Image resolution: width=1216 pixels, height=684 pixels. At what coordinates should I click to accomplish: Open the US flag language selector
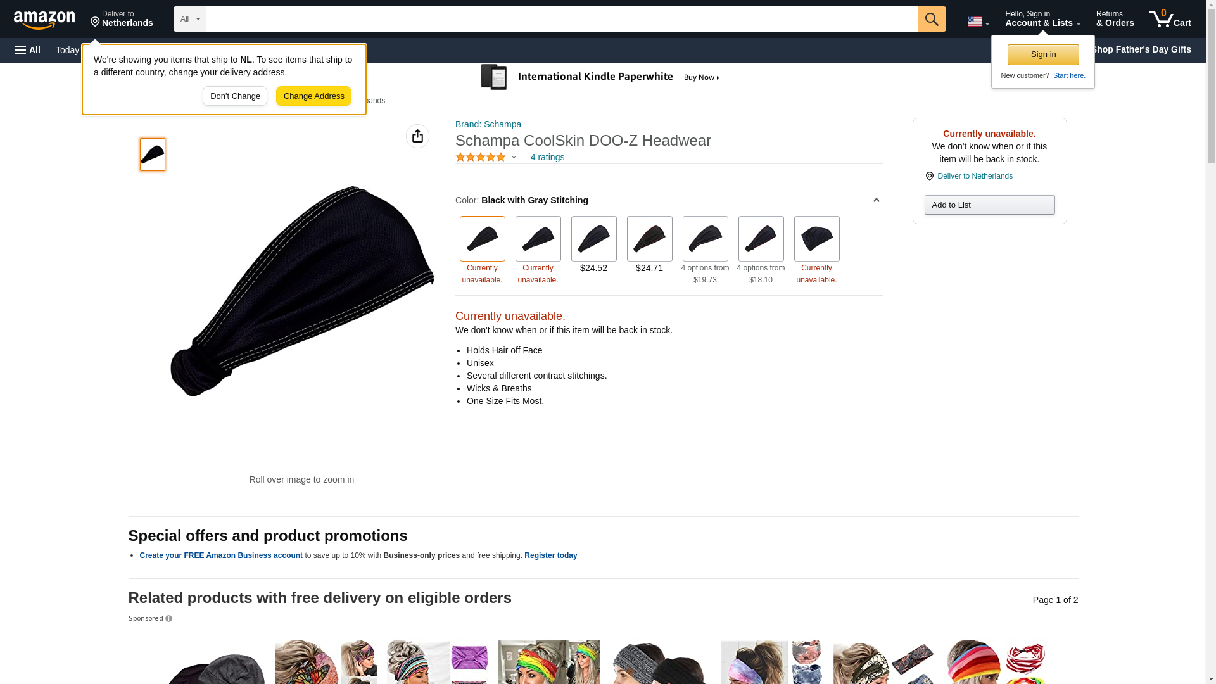(x=978, y=22)
